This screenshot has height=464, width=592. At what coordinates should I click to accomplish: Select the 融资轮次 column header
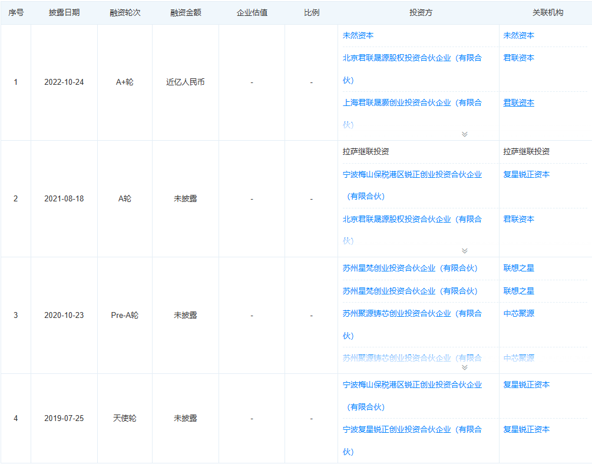125,12
